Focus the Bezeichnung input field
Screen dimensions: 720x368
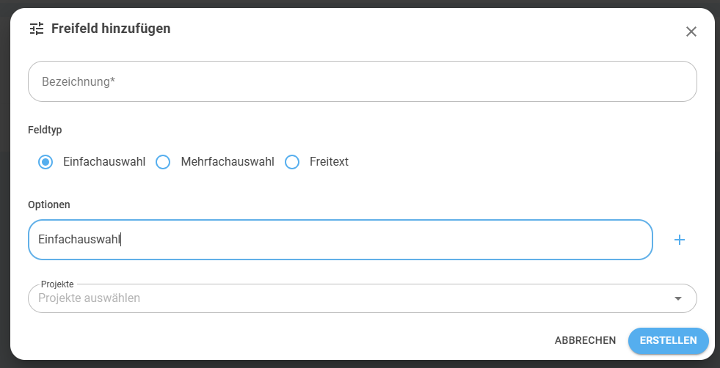(363, 81)
